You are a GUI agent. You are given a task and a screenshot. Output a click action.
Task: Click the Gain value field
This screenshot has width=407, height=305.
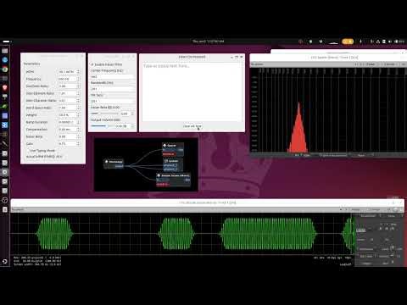[x=67, y=144]
